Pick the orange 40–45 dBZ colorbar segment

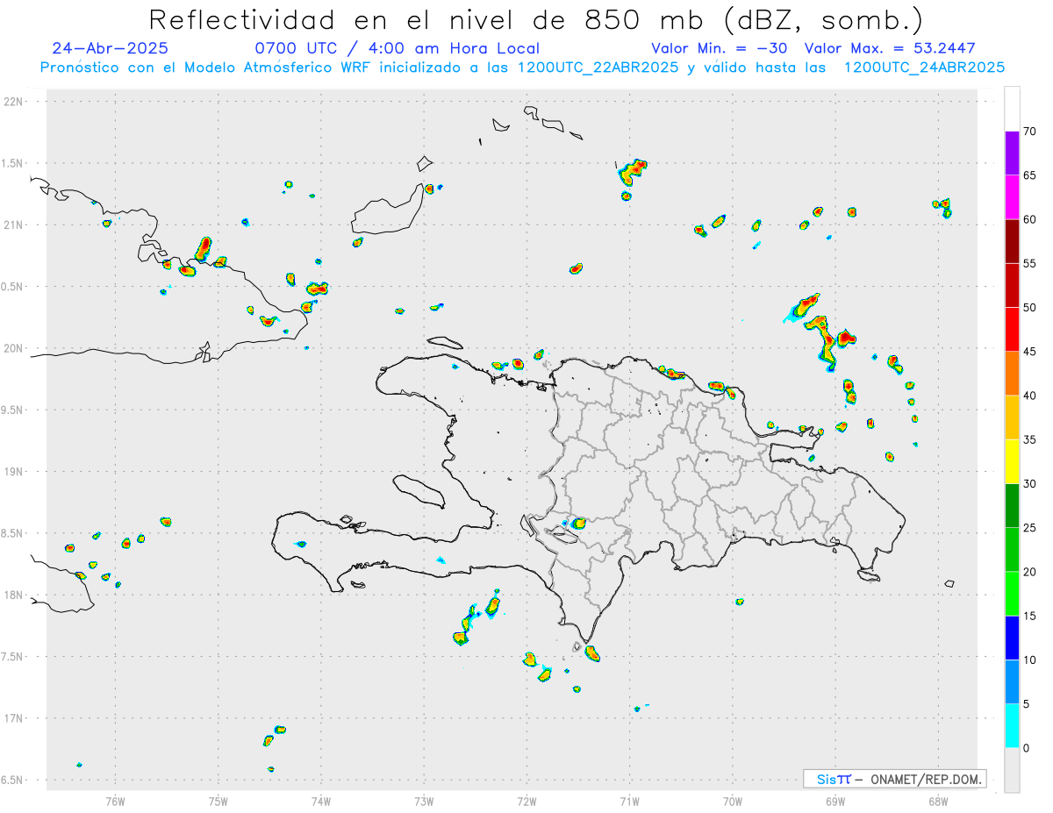click(x=1012, y=374)
